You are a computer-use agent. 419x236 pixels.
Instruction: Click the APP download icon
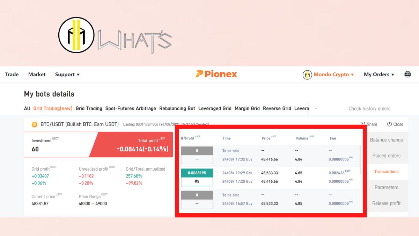tap(407, 74)
